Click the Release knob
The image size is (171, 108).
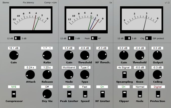click(x=47, y=75)
